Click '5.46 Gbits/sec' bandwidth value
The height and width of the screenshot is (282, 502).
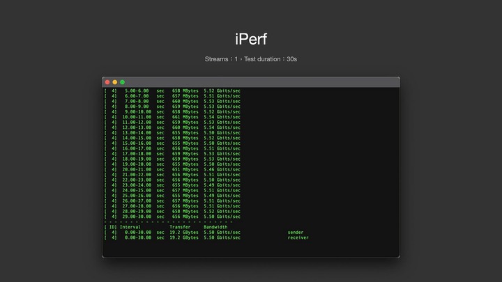222,169
